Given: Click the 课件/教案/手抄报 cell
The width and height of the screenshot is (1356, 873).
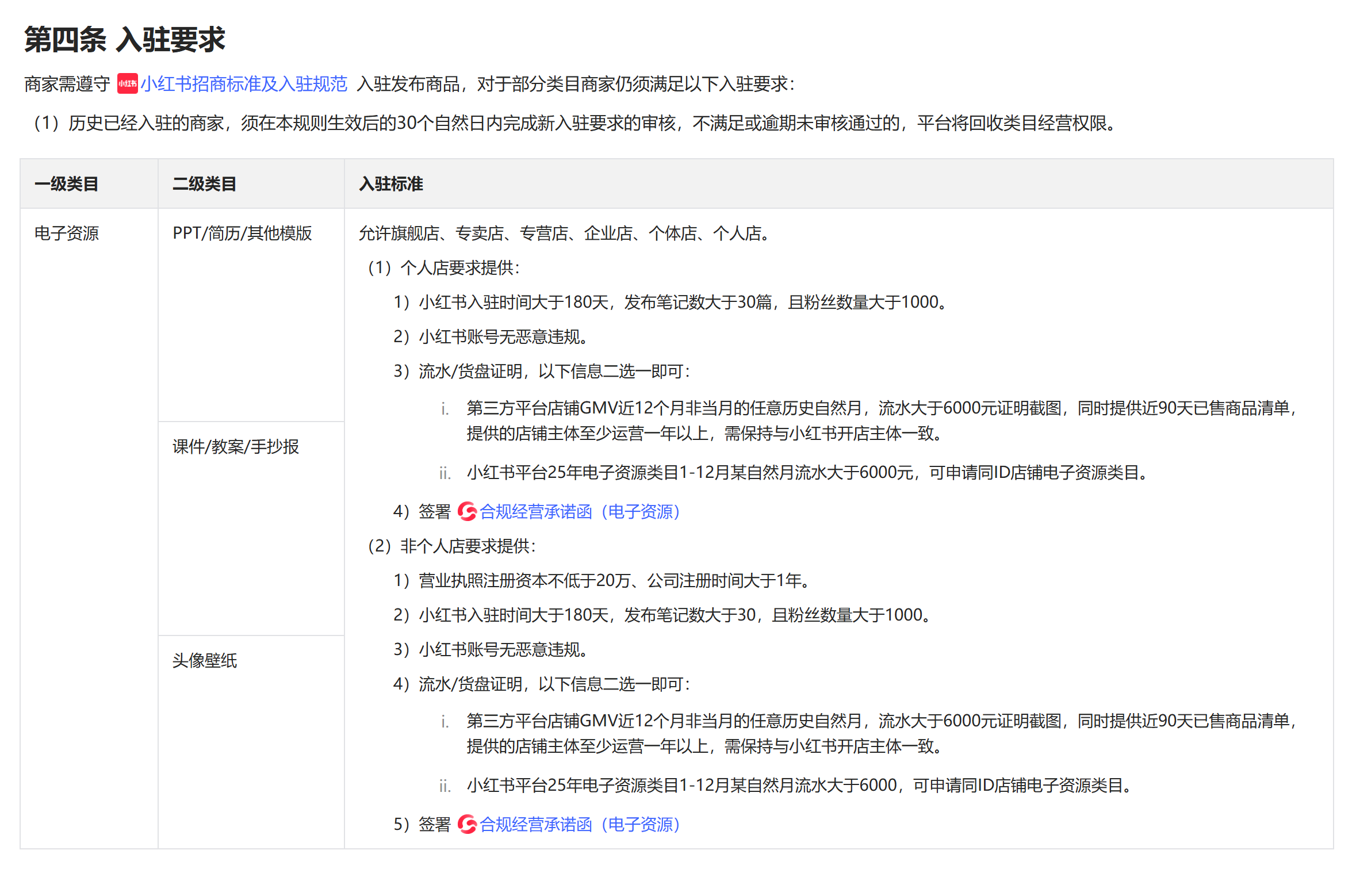Looking at the screenshot, I should pos(235,446).
